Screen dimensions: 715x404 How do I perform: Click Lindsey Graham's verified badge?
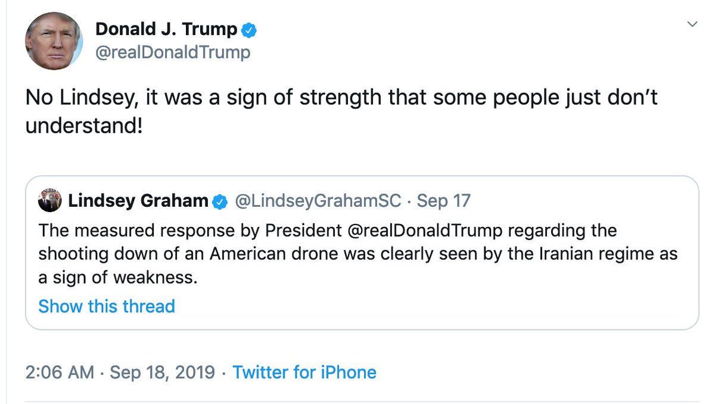[220, 201]
